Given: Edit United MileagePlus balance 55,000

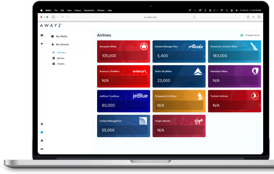Looking at the screenshot, I should tap(124, 130).
